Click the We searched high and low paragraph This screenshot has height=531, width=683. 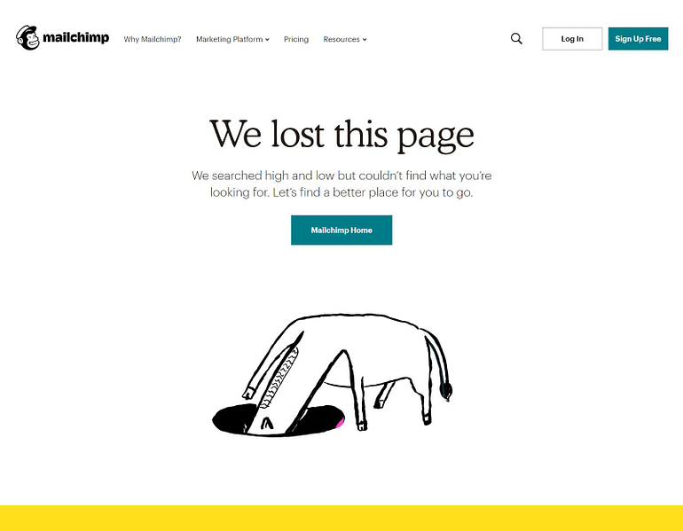tap(341, 184)
